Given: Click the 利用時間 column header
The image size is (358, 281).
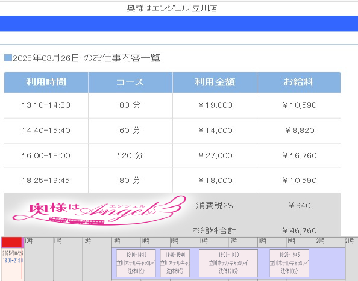Looking at the screenshot, I should (x=46, y=82).
